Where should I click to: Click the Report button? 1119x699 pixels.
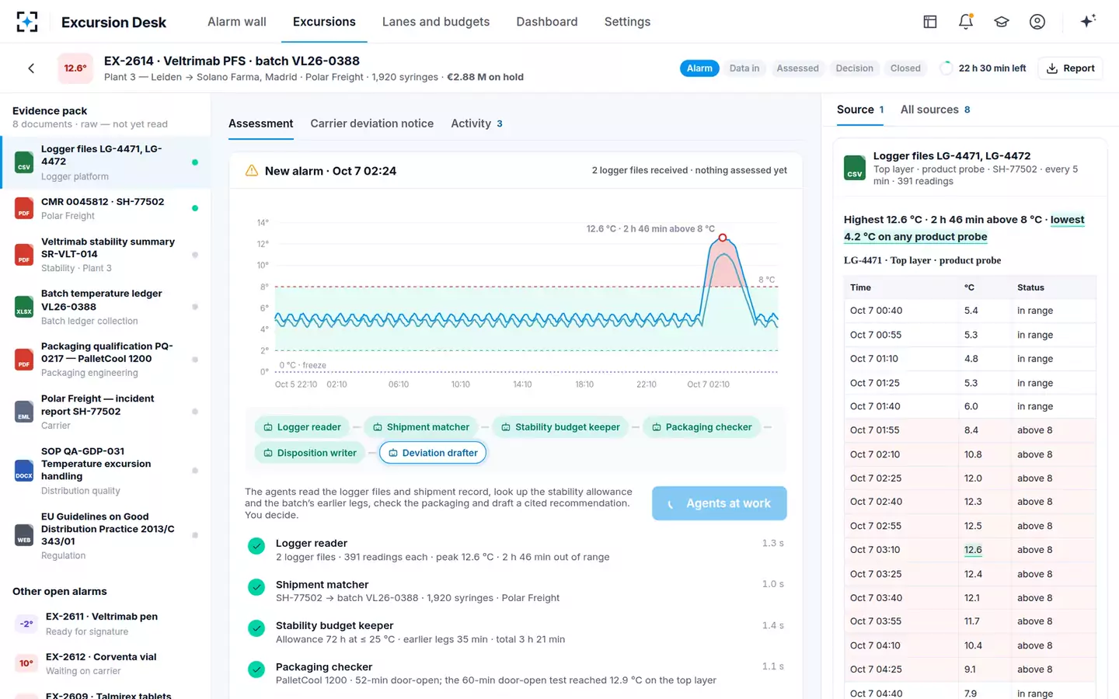(1070, 68)
